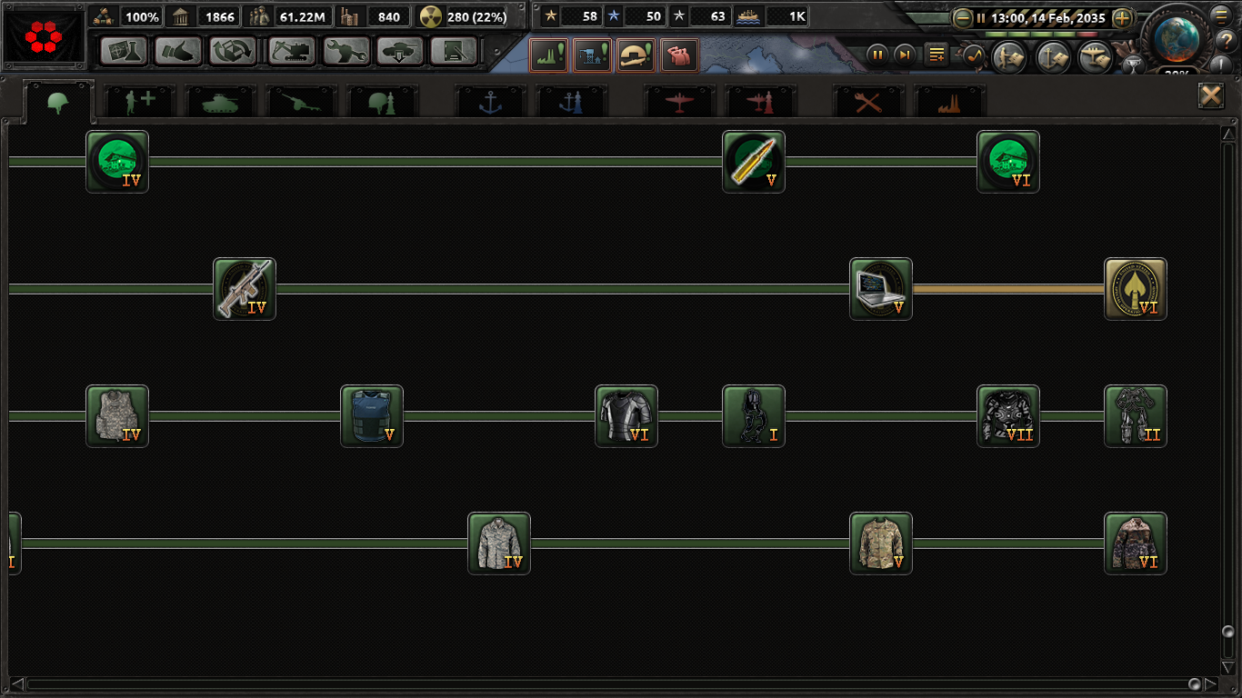Viewport: 1242px width, 698px height.
Task: Select the laptop V technology node
Action: (x=881, y=289)
